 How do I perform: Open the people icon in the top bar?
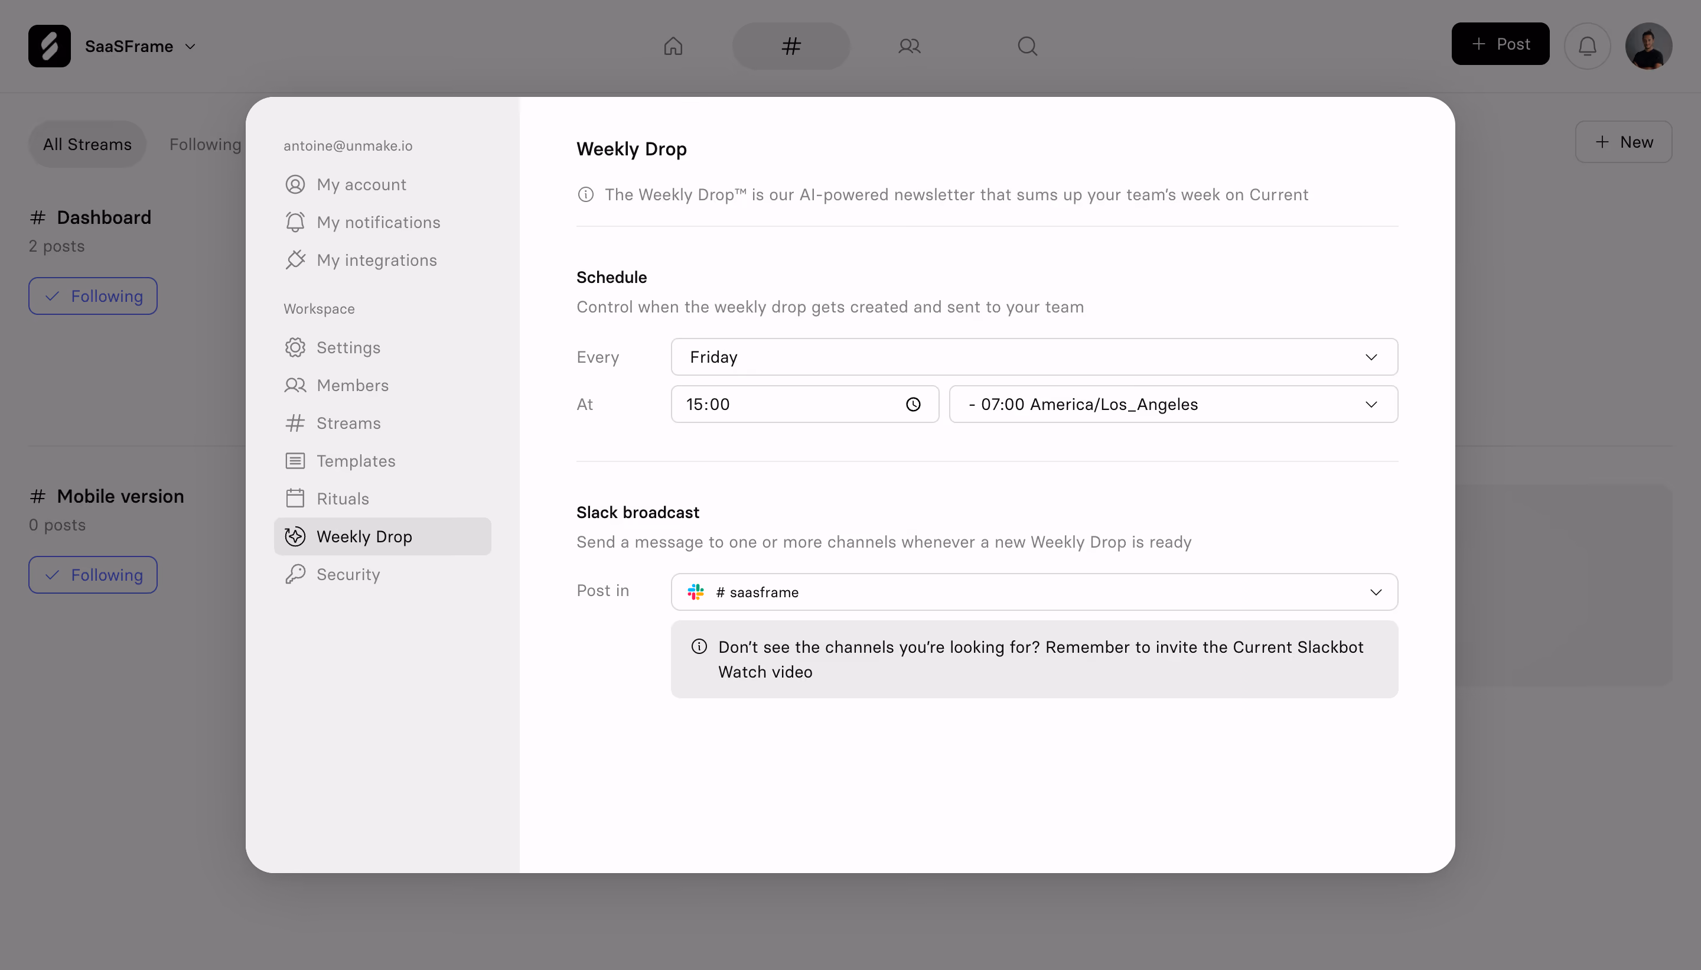pos(909,46)
